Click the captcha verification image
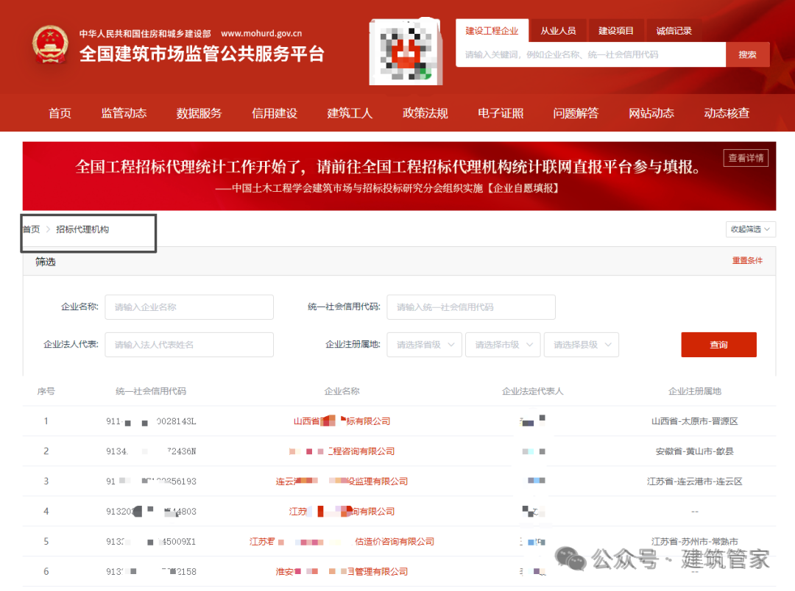This screenshot has height=591, width=795. (x=406, y=51)
